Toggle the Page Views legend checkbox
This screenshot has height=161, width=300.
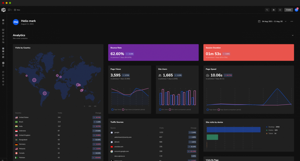coord(112,110)
